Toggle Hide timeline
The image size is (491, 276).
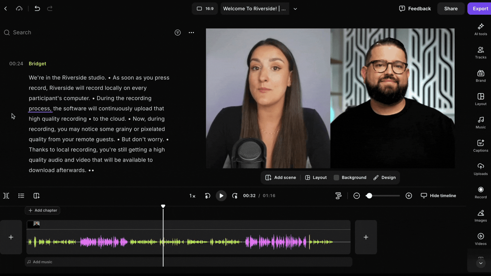coord(438,196)
